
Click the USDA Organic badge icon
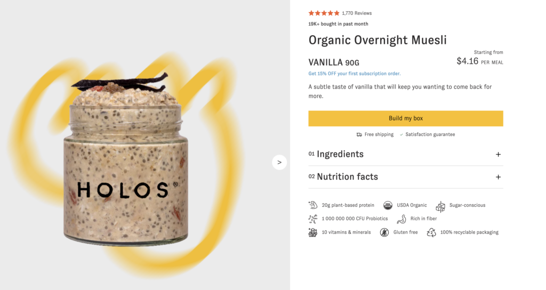[x=388, y=205]
